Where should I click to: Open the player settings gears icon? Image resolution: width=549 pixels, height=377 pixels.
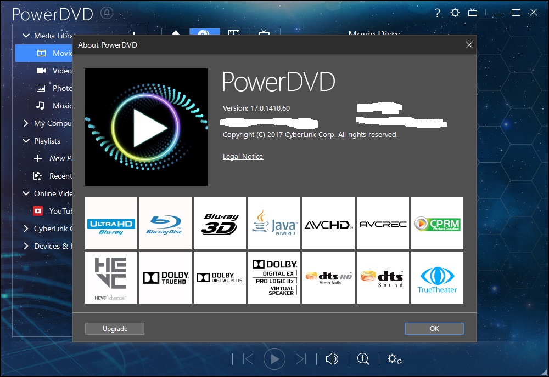pos(395,359)
